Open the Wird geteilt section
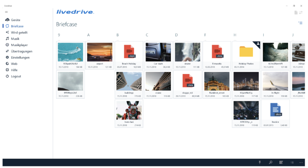 click(19, 32)
